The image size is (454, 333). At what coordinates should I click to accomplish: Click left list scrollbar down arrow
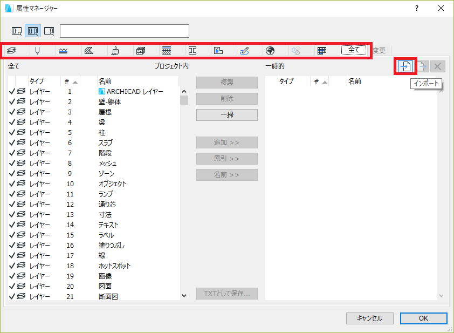tap(184, 296)
